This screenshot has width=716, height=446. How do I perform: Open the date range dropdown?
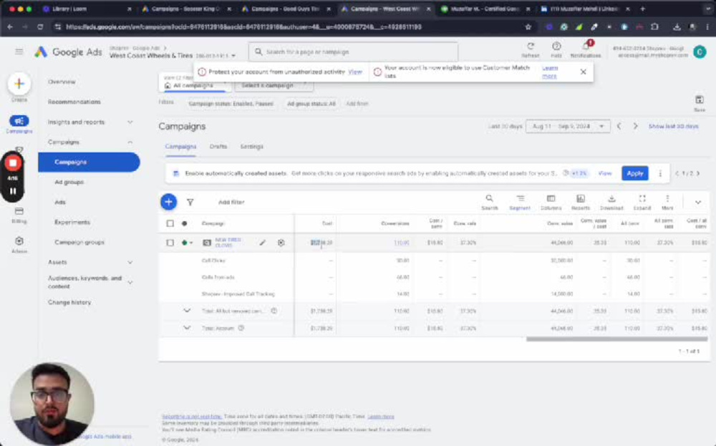tap(568, 126)
